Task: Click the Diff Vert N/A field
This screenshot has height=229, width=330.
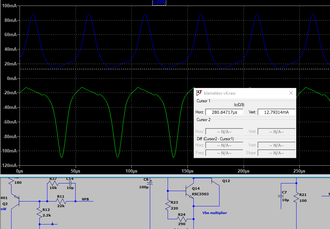Action: pos(276,145)
